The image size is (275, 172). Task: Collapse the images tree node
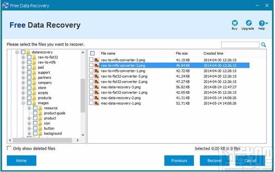click(23, 103)
